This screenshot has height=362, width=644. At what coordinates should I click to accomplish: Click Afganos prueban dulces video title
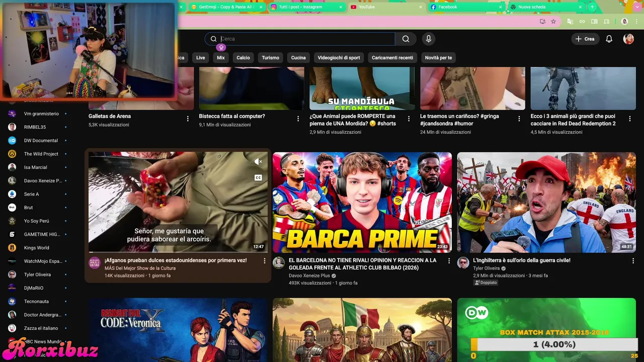coord(176,260)
